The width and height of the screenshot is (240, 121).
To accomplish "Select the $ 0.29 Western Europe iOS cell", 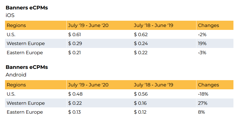I will click(75, 43).
